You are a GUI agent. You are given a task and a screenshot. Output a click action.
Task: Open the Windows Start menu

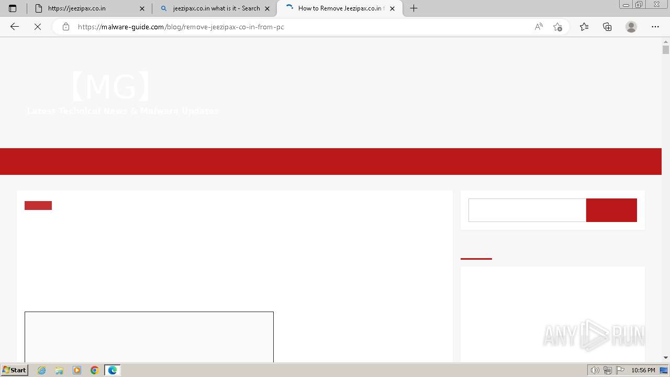(x=14, y=370)
